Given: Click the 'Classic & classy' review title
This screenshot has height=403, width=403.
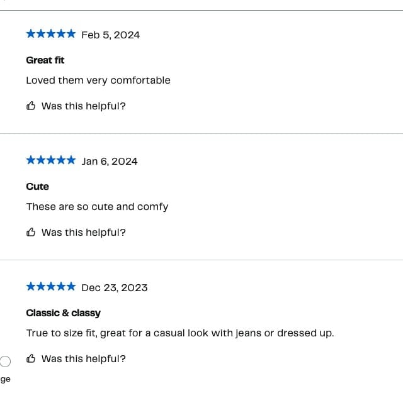Looking at the screenshot, I should pos(64,313).
